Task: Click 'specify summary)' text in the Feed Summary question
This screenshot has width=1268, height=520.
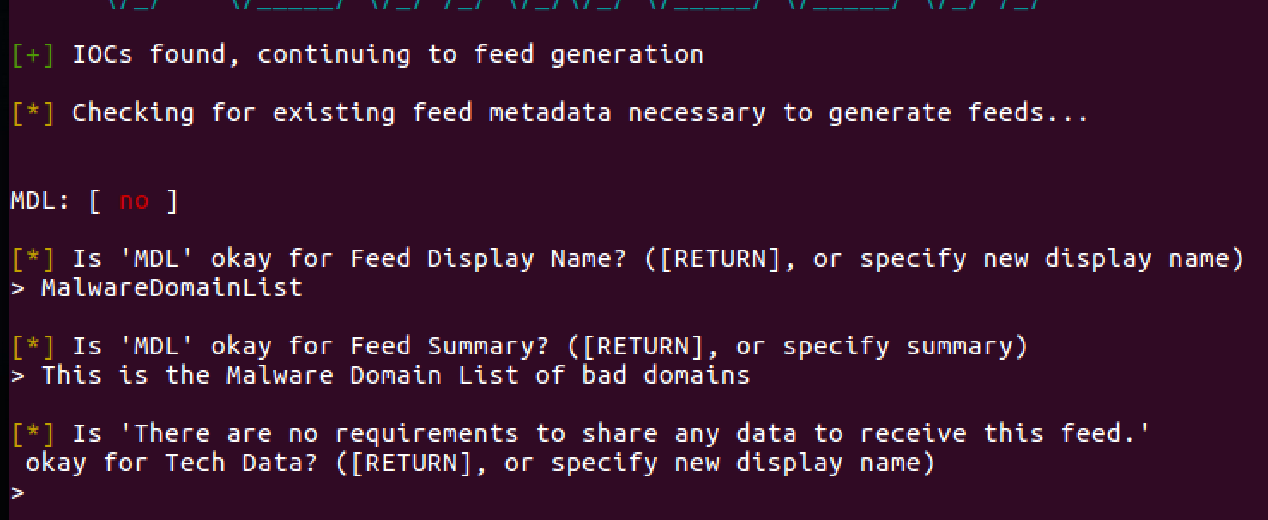Action: (905, 347)
